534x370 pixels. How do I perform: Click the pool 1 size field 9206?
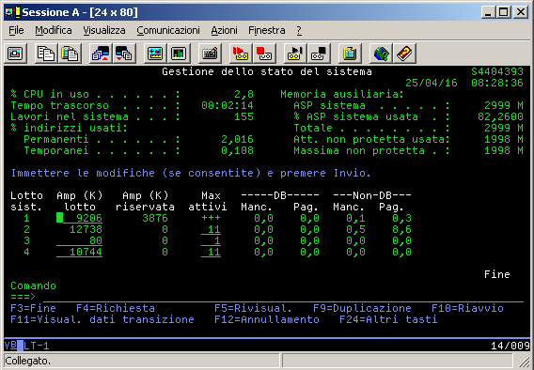pyautogui.click(x=79, y=218)
